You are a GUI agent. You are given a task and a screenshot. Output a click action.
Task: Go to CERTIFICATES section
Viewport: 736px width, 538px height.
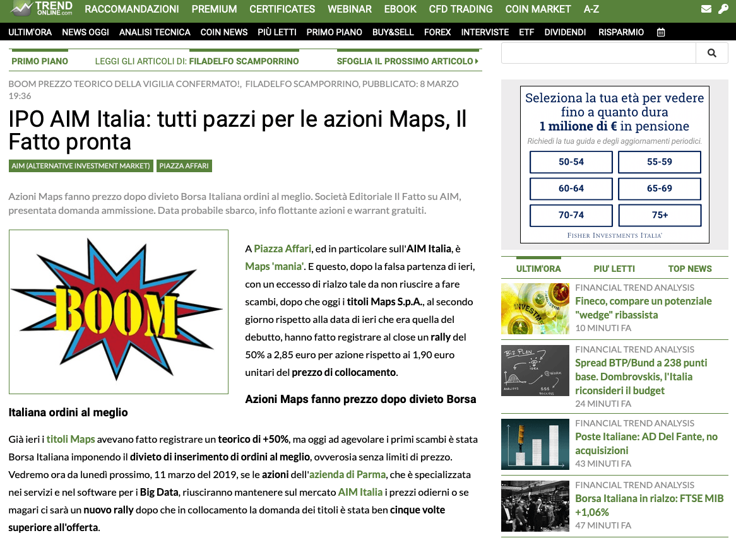tap(282, 9)
